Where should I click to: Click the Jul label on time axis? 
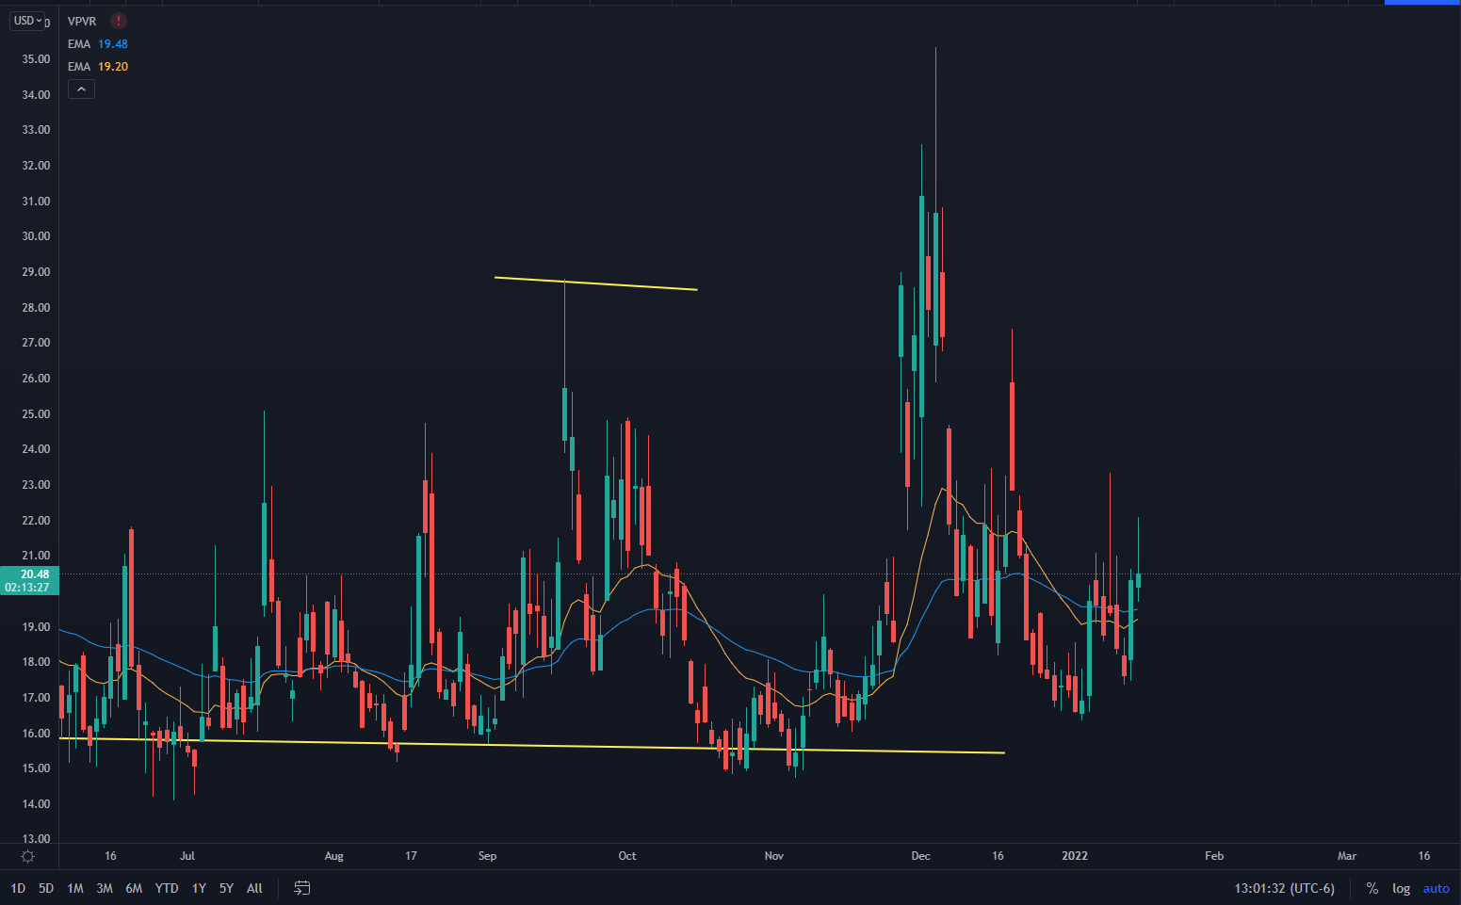tap(187, 856)
